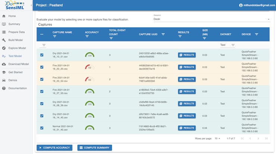
Task: Collapse the sidebar with the chevron arrow
Action: (31, 5)
